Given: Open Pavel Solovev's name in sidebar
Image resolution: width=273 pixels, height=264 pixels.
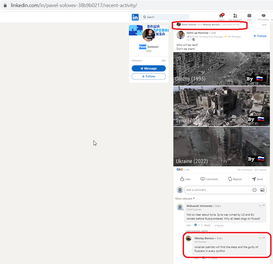Looking at the screenshot, I should 149,47.
